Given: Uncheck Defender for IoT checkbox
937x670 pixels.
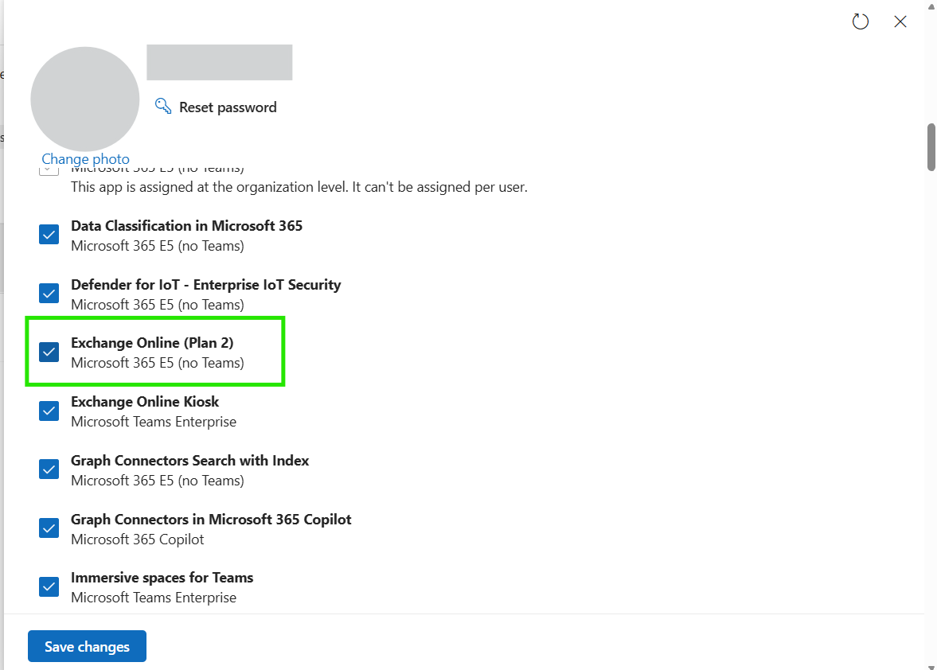Looking at the screenshot, I should point(49,293).
